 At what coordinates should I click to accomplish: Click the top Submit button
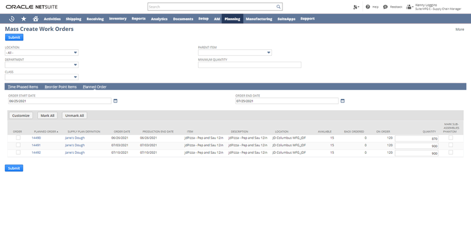coord(14,38)
